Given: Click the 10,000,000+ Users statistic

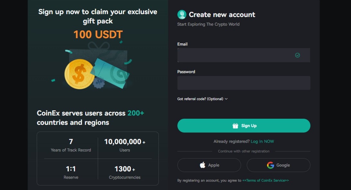Looking at the screenshot, I should coord(125,145).
